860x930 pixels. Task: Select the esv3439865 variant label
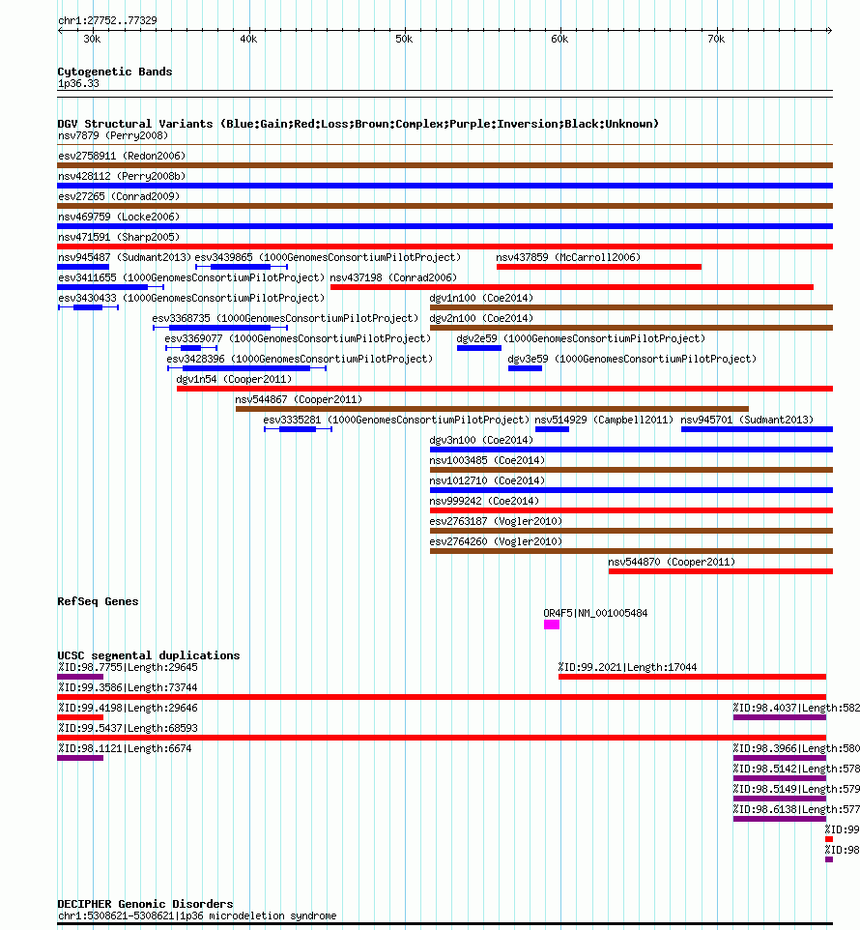328,257
